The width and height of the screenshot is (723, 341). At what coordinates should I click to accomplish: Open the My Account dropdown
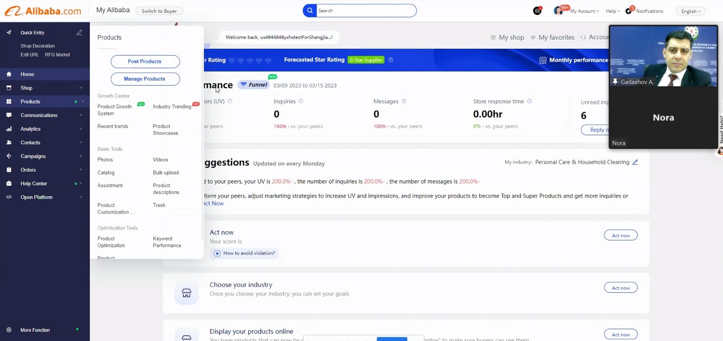[x=584, y=11]
